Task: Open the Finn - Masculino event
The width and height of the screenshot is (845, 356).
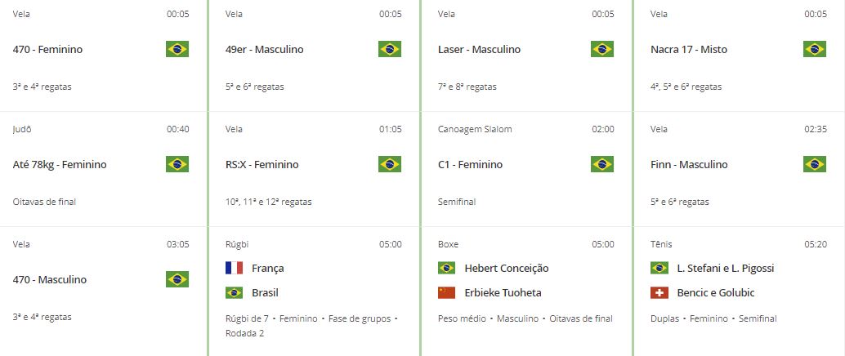Action: click(x=689, y=164)
